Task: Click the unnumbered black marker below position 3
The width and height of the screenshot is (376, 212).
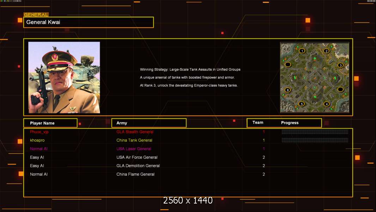Action: click(x=340, y=89)
